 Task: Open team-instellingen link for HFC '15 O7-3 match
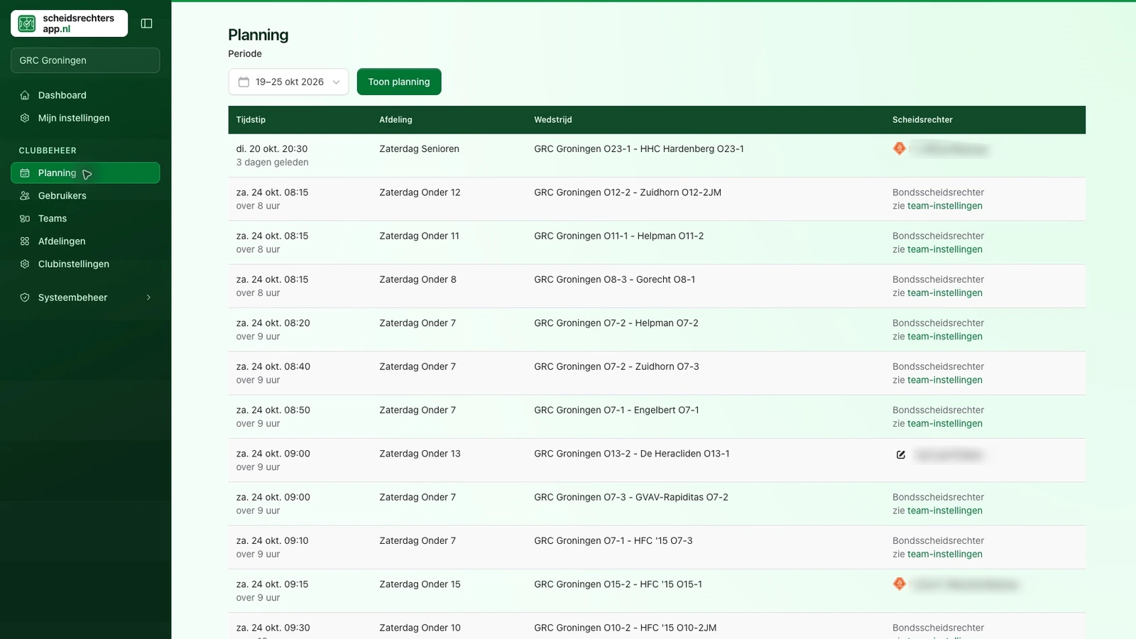pyautogui.click(x=945, y=554)
